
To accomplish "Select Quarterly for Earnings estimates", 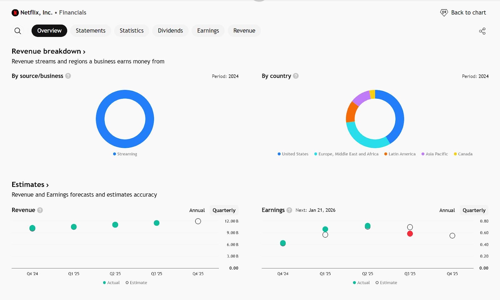I will pyautogui.click(x=474, y=210).
